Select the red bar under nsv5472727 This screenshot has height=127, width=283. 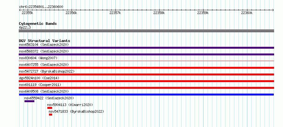(x=146, y=74)
